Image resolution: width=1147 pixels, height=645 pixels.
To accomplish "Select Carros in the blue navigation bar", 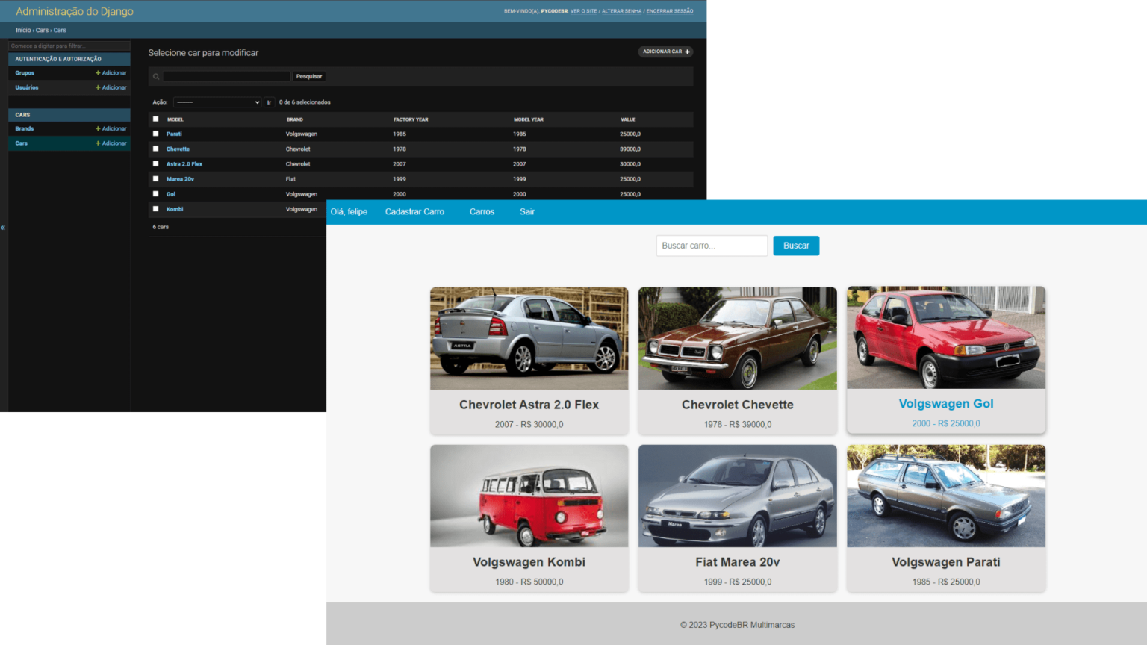I will point(482,212).
